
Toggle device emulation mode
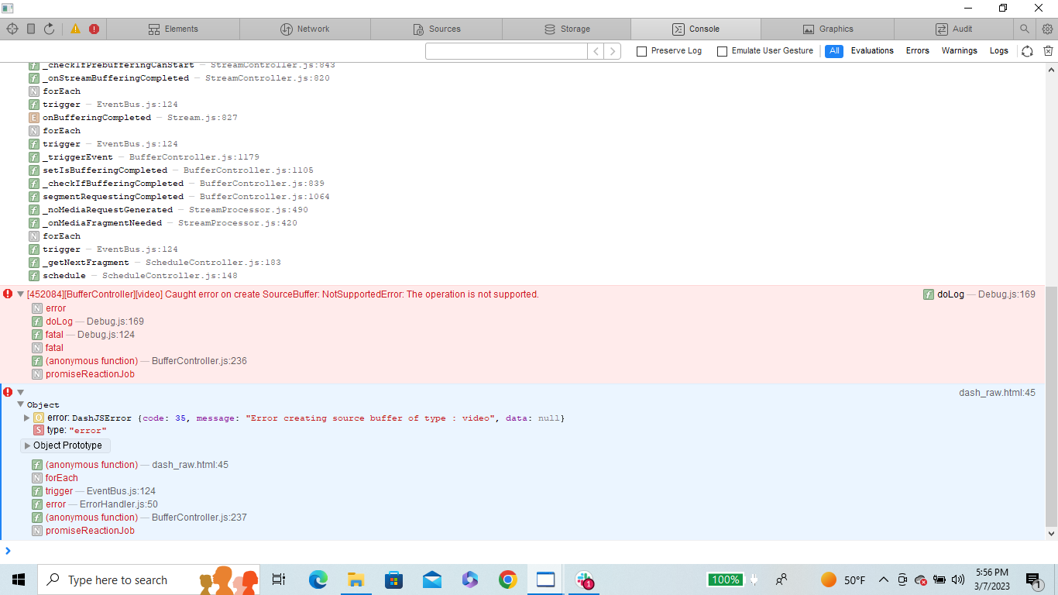tap(29, 29)
